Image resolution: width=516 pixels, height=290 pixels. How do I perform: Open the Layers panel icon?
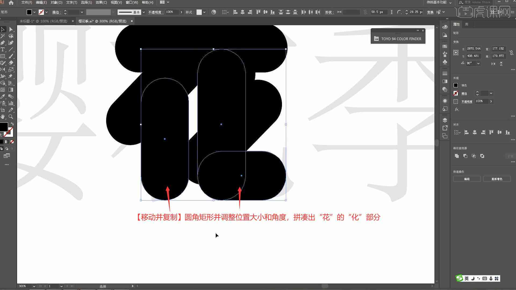pyautogui.click(x=445, y=120)
